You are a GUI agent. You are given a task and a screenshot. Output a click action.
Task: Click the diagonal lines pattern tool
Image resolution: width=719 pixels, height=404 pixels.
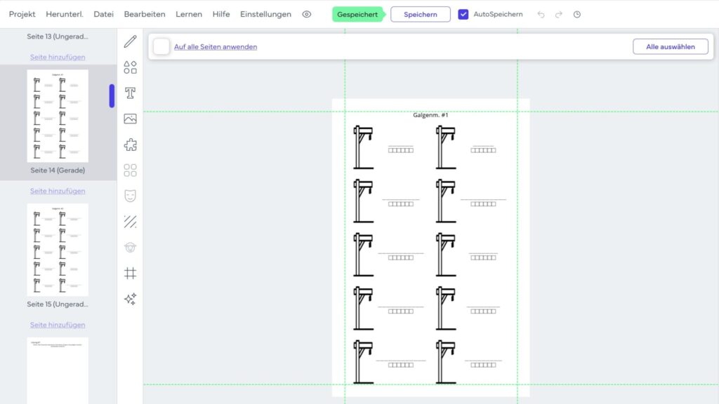point(130,222)
